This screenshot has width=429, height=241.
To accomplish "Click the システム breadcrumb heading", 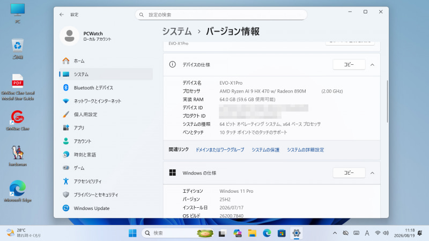I will [177, 32].
